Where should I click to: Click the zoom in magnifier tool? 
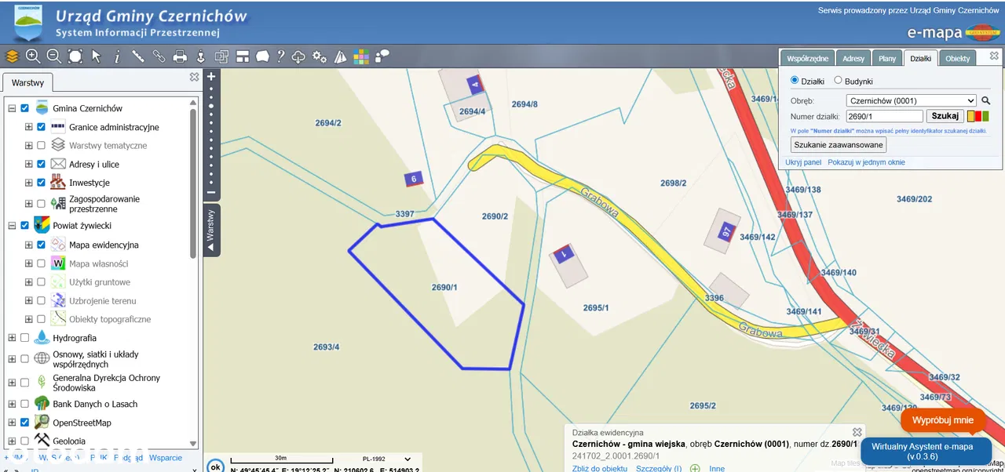tap(33, 56)
